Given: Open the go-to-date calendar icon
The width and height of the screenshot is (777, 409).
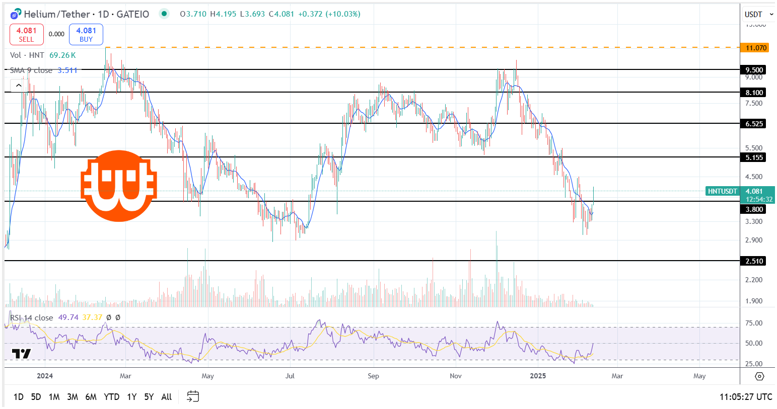Looking at the screenshot, I should point(193,396).
